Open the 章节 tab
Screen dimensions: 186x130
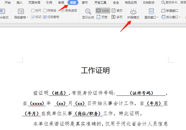(x=85, y=2)
